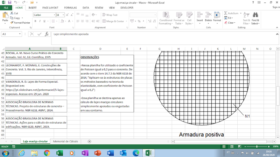This screenshot has width=280, height=157.
Task: Expand the Clear dropdown
Action: click(x=234, y=23)
